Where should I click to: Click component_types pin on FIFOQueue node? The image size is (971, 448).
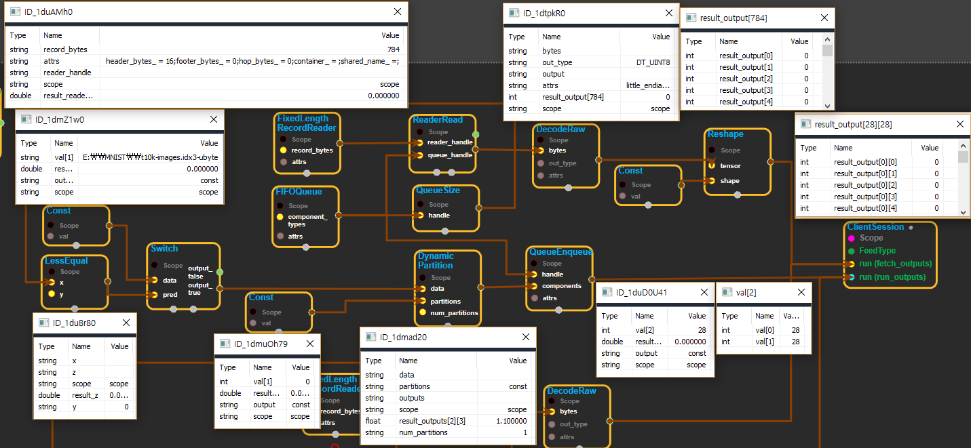click(x=281, y=217)
